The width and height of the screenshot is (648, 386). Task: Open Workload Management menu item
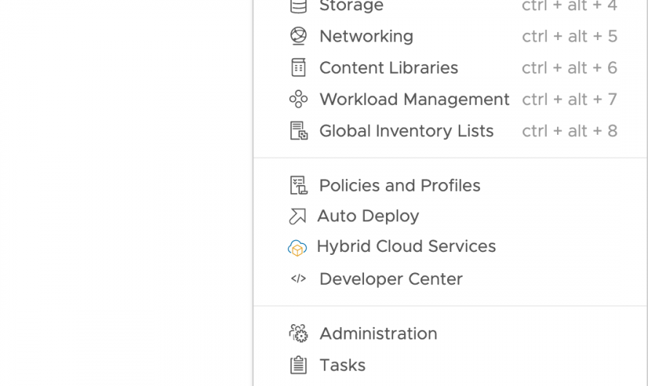click(x=414, y=99)
